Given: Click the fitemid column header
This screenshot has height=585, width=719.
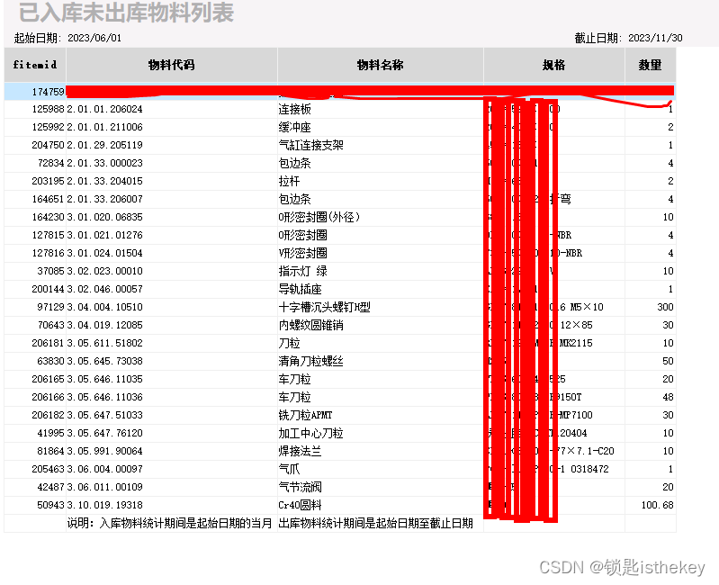Looking at the screenshot, I should coord(35,65).
